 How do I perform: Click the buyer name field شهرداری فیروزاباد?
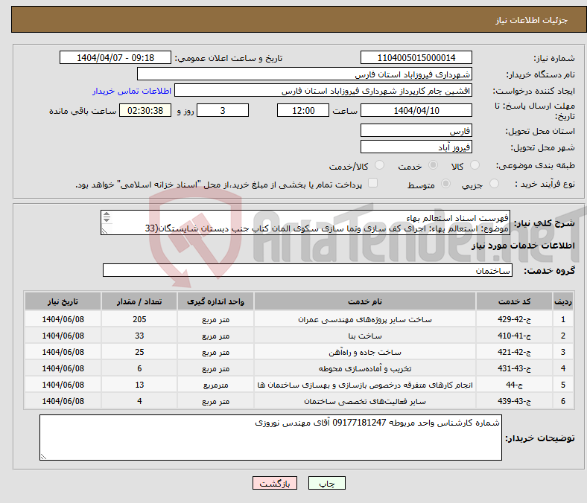(x=305, y=74)
